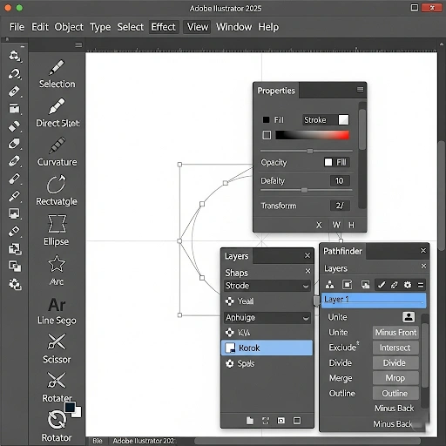Click the black-to-red gradient bar
The image size is (446, 446).
(x=312, y=135)
